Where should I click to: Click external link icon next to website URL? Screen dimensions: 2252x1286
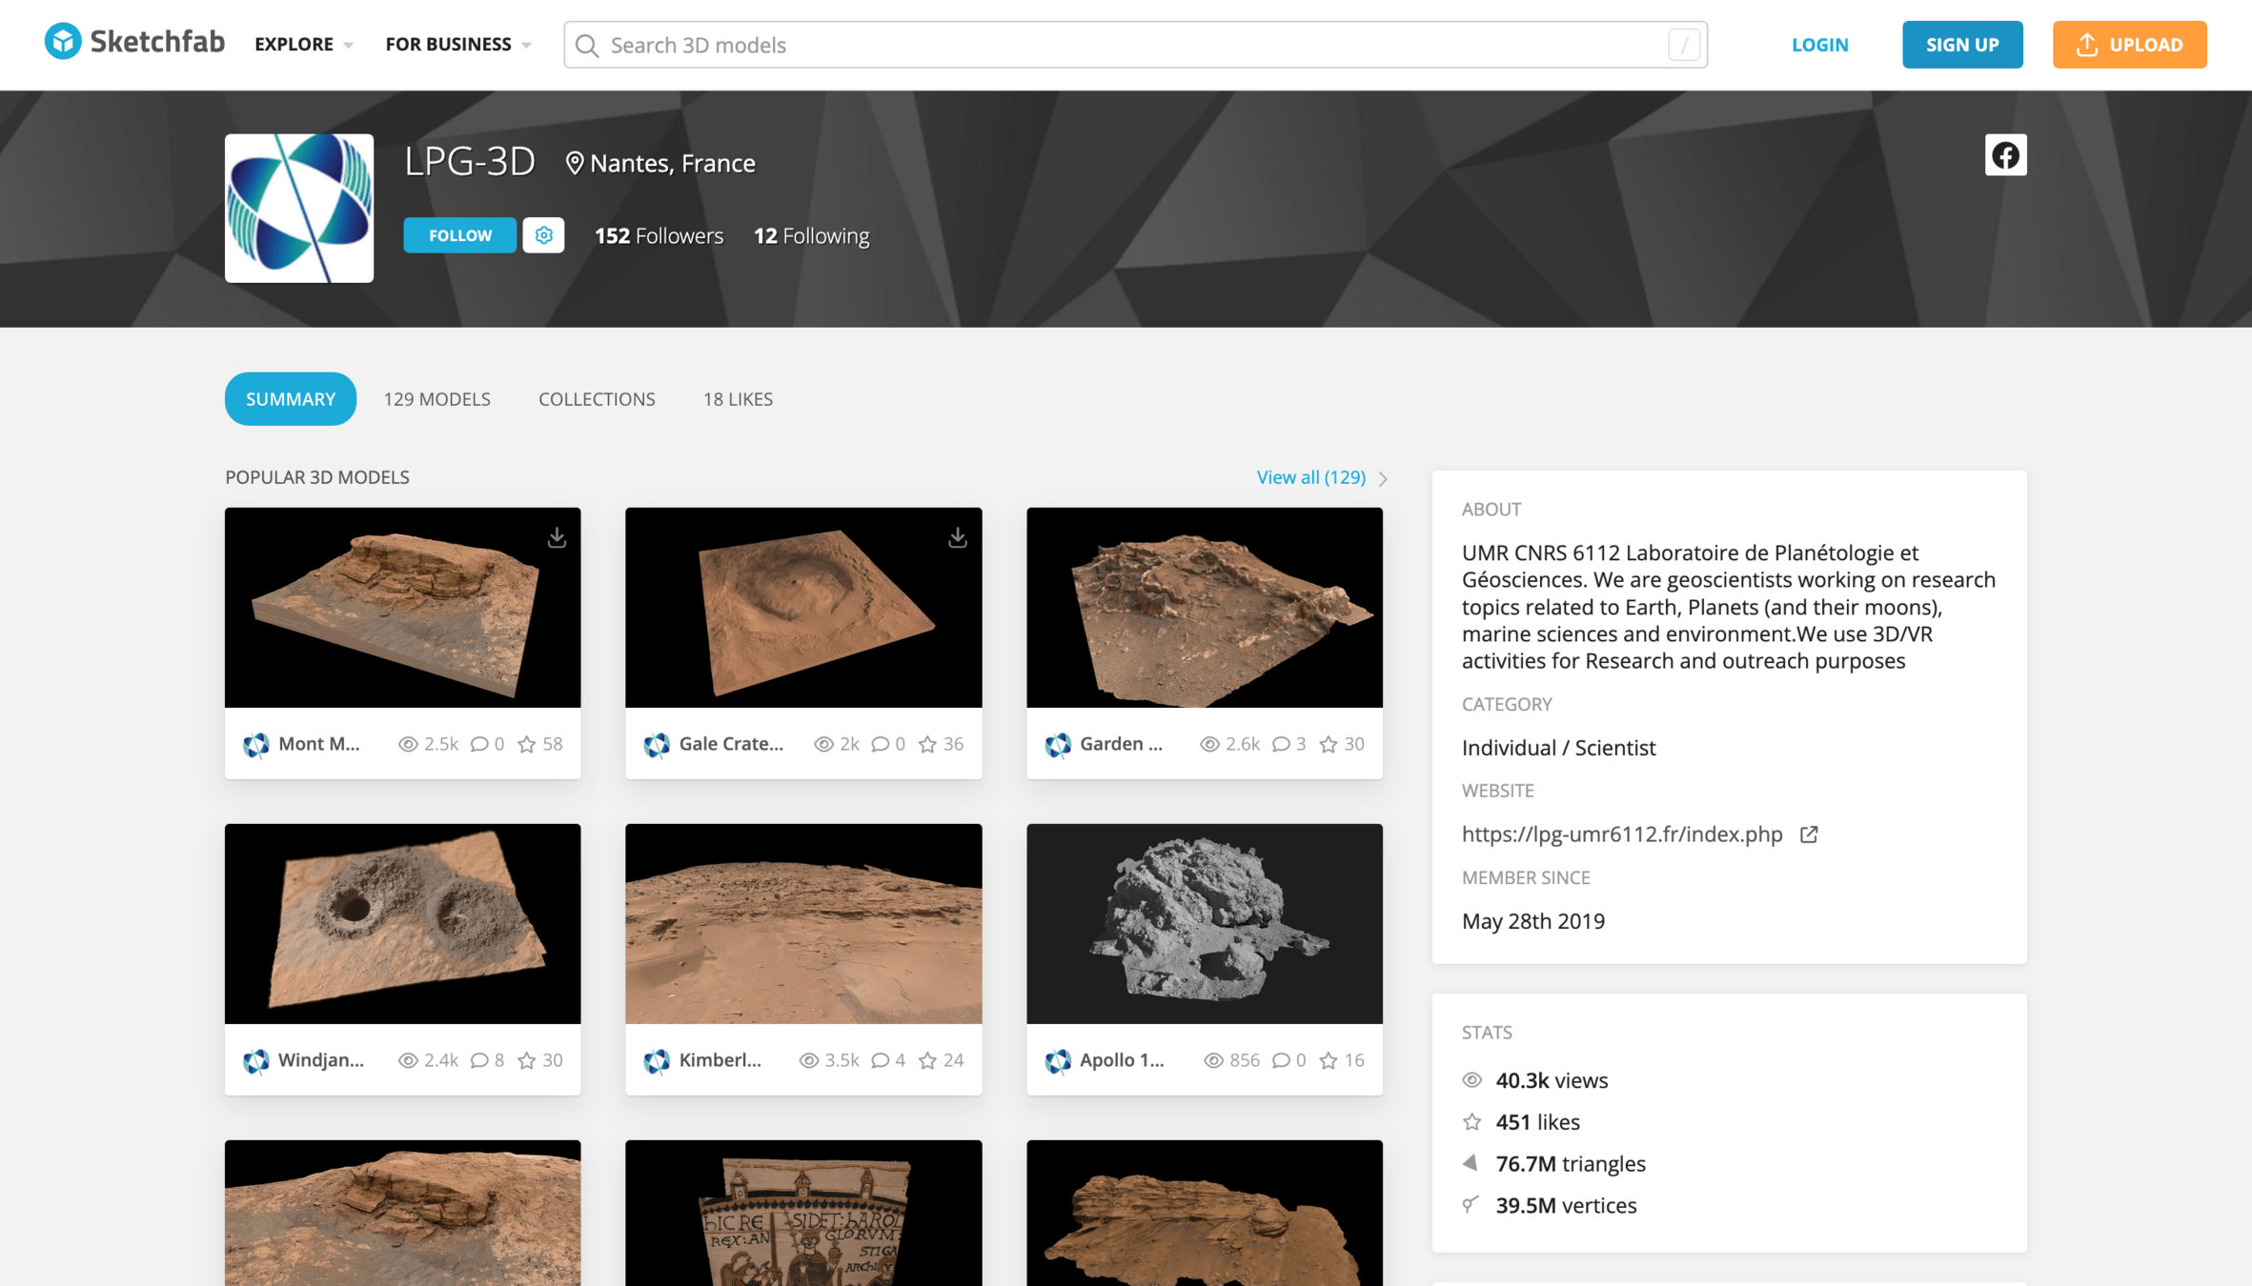(x=1808, y=834)
